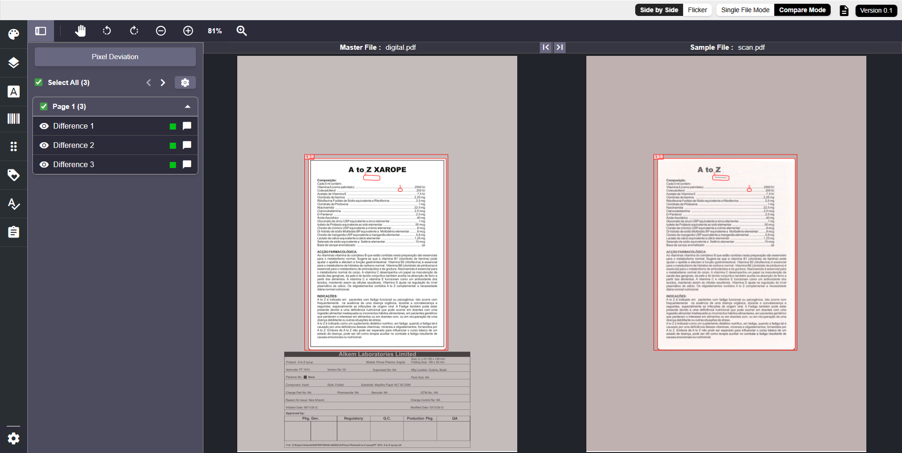Open comment for Difference 3
The height and width of the screenshot is (453, 902).
187,164
